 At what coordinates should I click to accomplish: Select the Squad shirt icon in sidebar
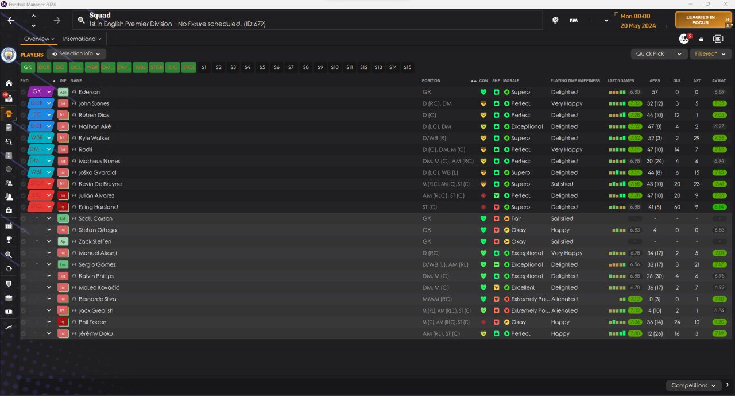(x=9, y=113)
